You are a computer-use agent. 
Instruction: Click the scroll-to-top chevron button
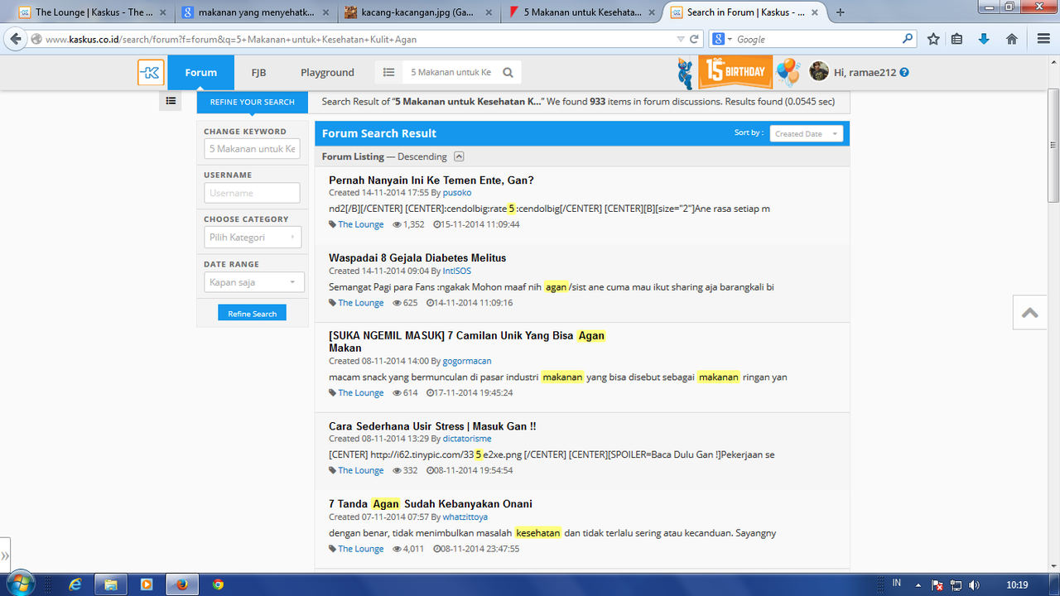[1030, 313]
